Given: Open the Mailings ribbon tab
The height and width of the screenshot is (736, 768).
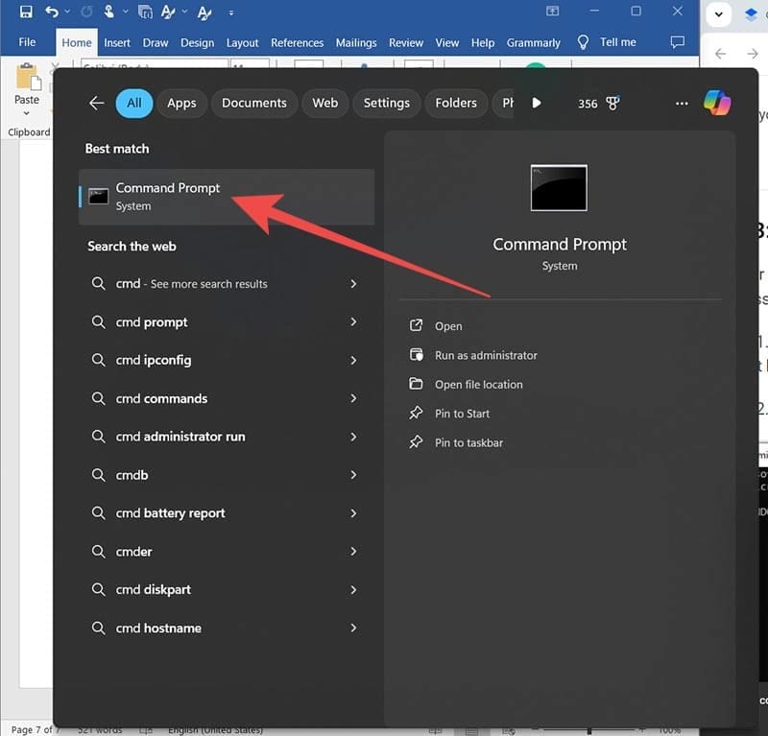Looking at the screenshot, I should click(x=356, y=43).
